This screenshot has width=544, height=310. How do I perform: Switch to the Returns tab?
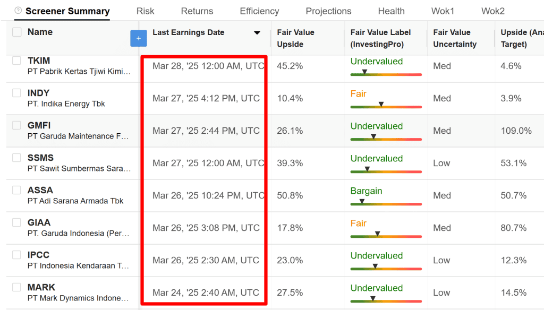tap(197, 11)
